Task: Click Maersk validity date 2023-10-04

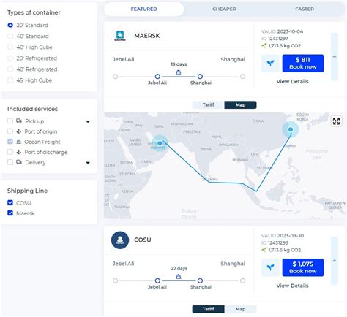Action: click(290, 31)
